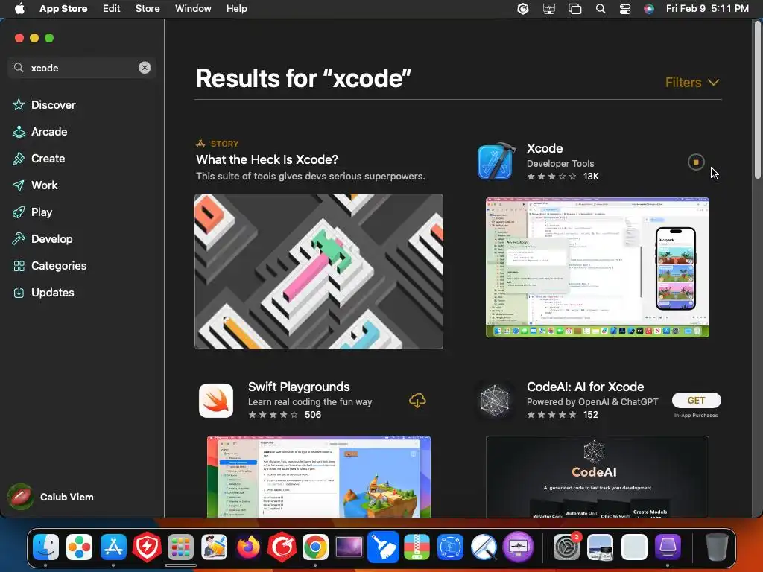The height and width of the screenshot is (572, 763).
Task: Open the Apple menu
Action: (19, 8)
